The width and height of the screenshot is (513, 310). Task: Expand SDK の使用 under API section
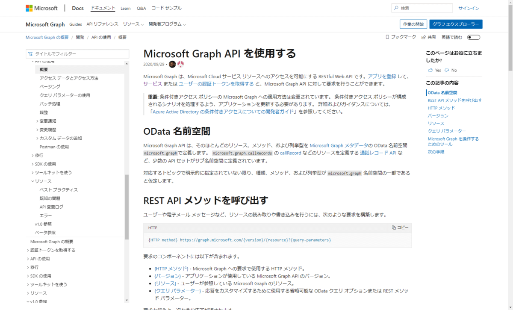(33, 164)
